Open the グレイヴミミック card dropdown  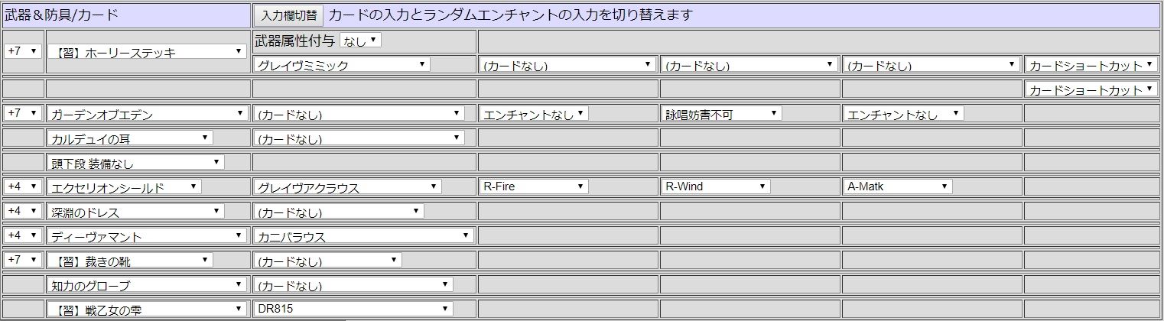point(342,65)
